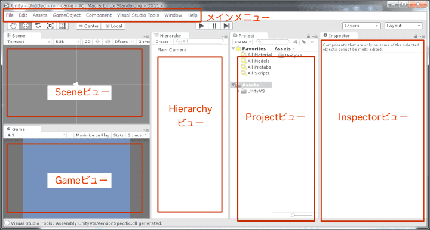Click magnifier icon beside All Scripts
Image resolution: width=430 pixels, height=230 pixels.
click(243, 73)
